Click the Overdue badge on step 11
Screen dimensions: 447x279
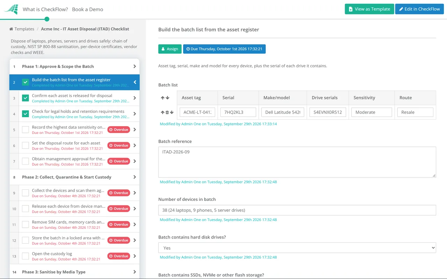119,225
